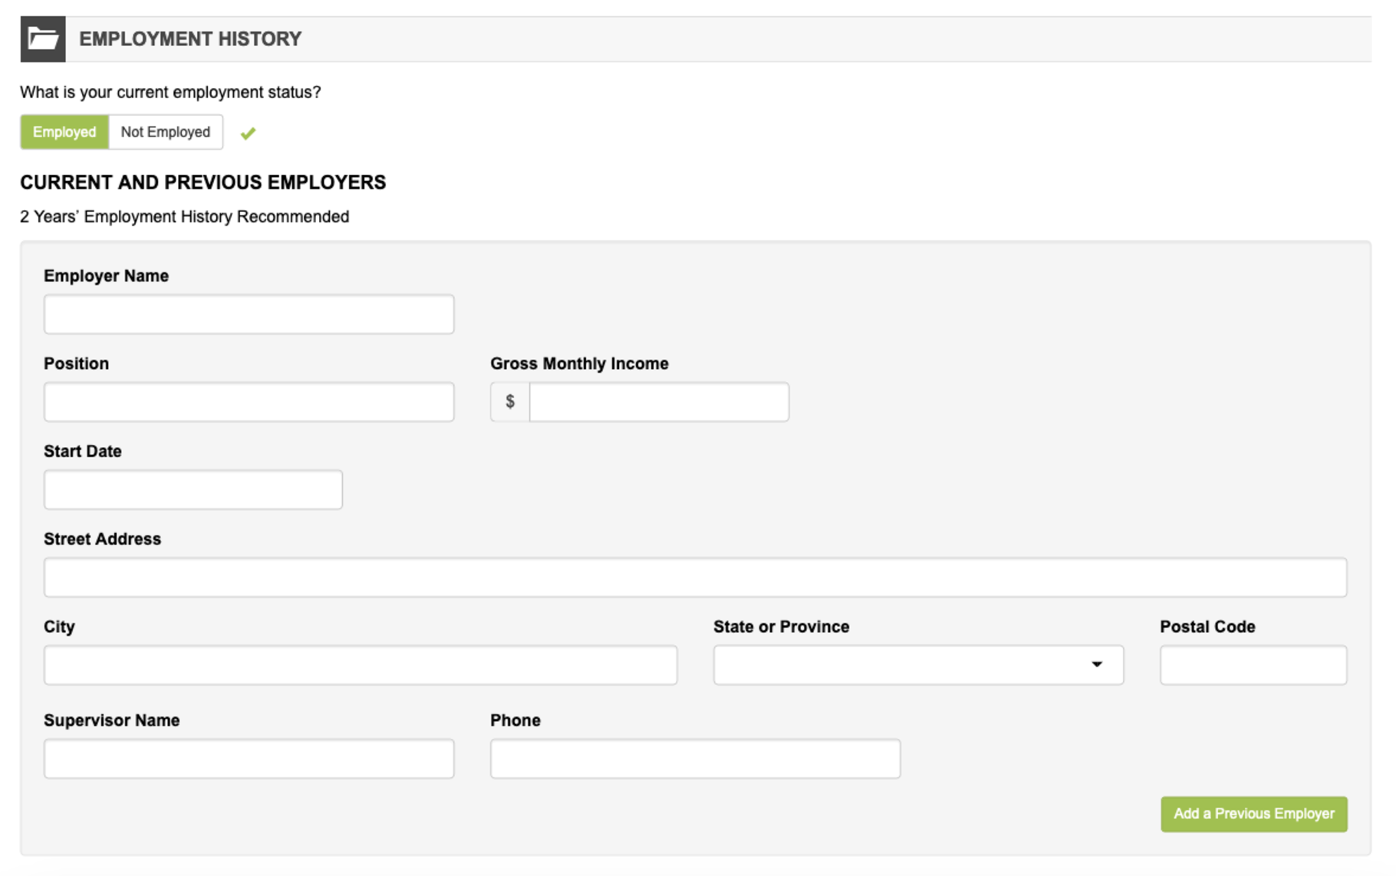Click into Gross Monthly Income field
1396x876 pixels.
(658, 402)
